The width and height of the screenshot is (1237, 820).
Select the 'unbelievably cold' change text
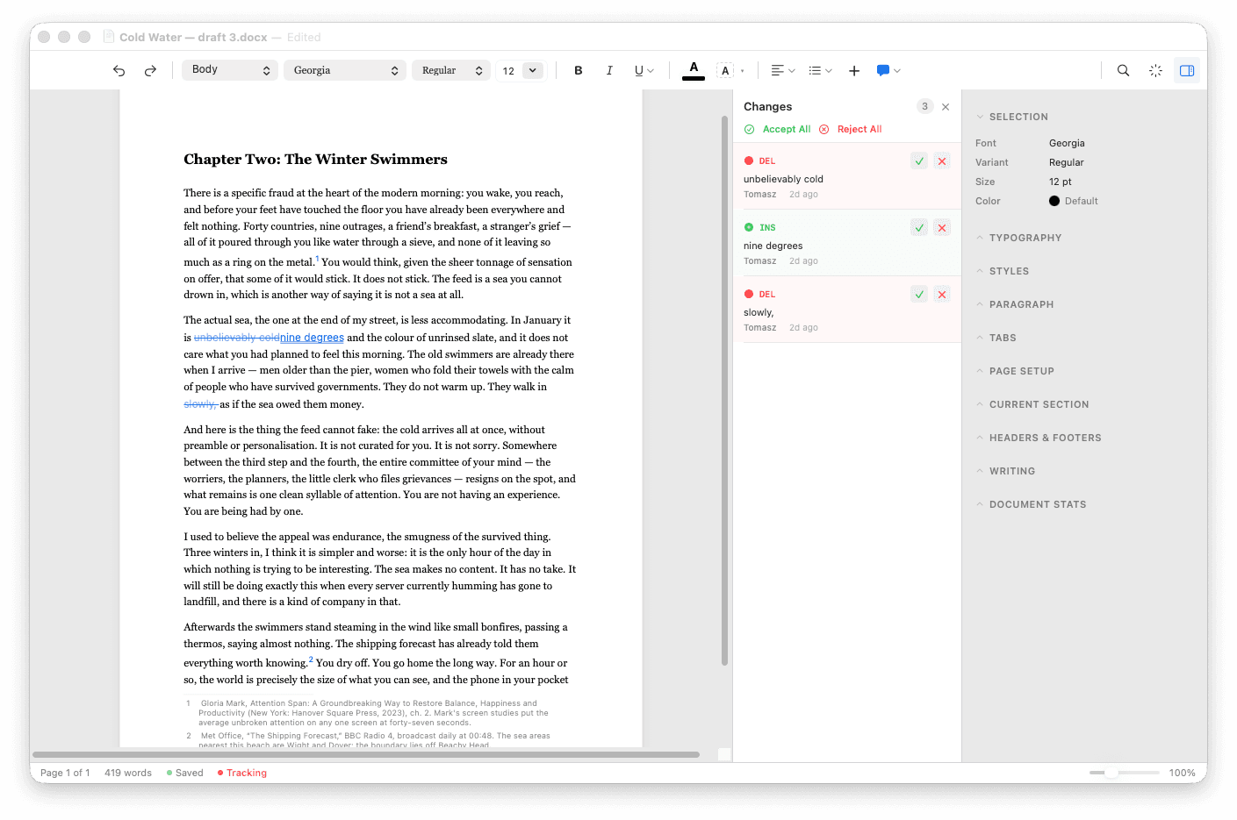pos(783,180)
